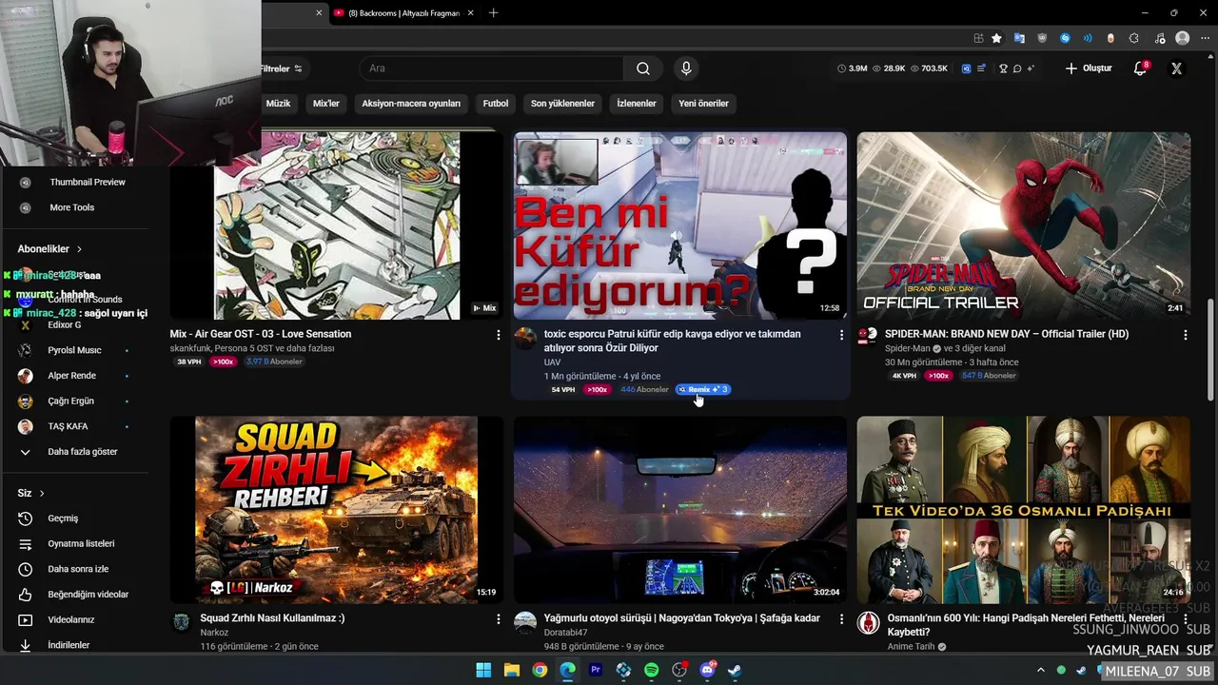Click the search magnifier button

[x=643, y=68]
